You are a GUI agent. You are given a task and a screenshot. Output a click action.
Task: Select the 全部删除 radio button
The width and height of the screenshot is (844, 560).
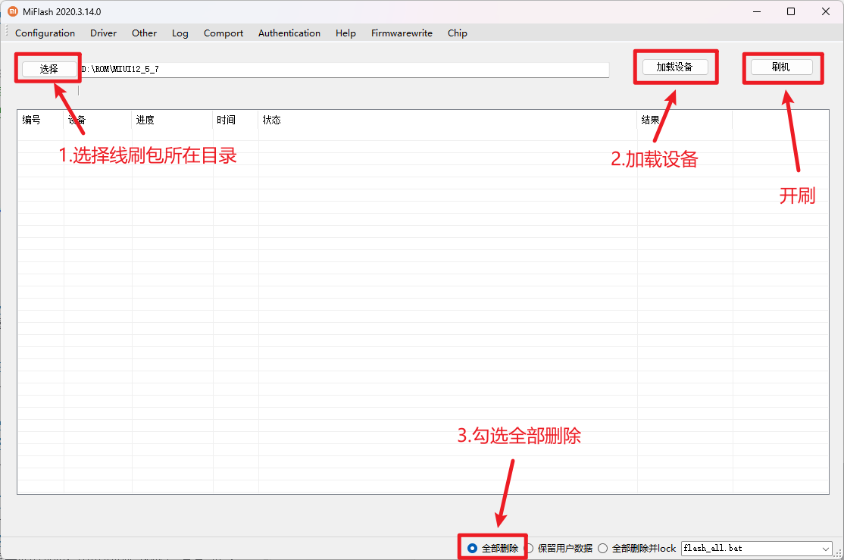pos(473,548)
